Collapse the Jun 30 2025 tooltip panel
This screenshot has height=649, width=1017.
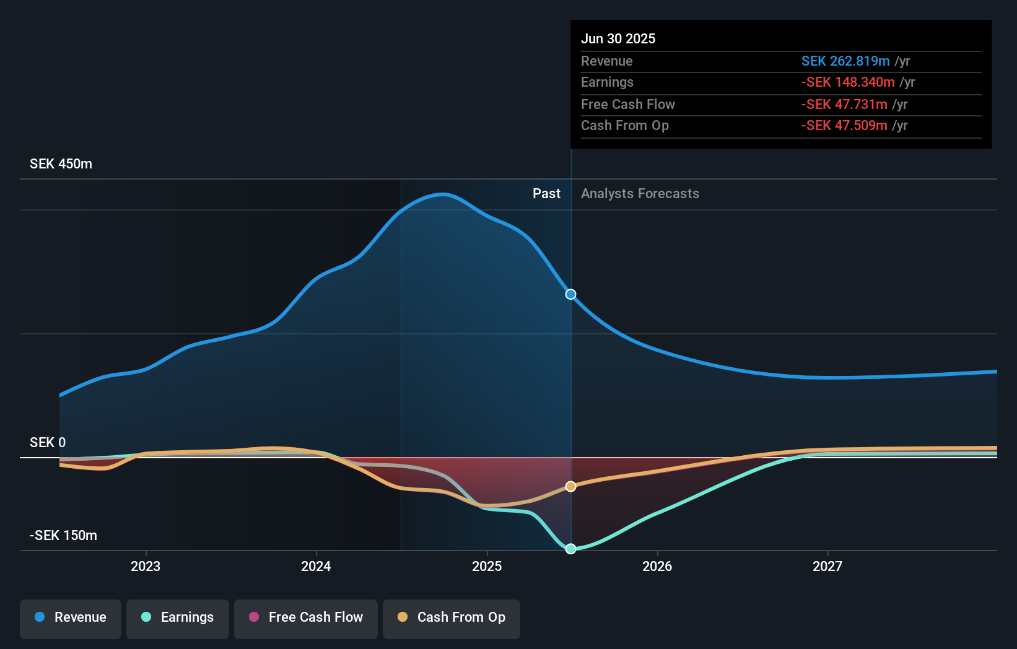pyautogui.click(x=780, y=85)
